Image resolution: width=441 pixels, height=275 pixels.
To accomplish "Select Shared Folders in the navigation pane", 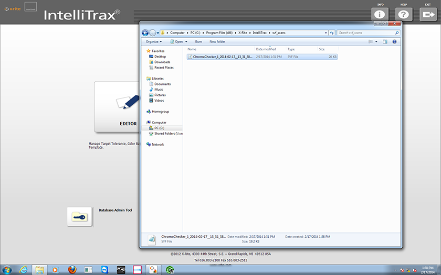I will (166, 134).
